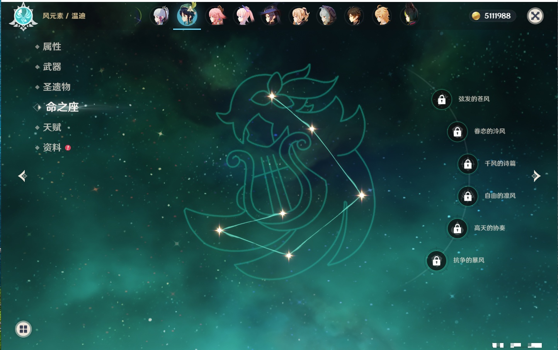Viewport: 558px width, 350px height.
Task: Click the Mora coin icon
Action: click(476, 16)
